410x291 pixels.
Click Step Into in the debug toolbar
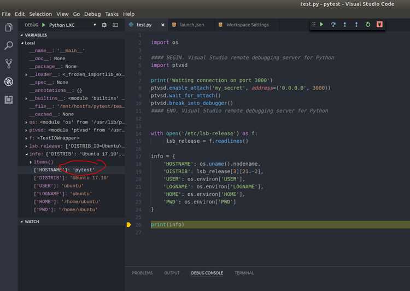pos(344,24)
